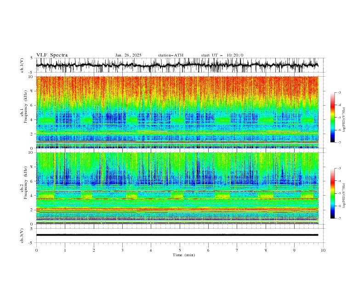The image size is (364, 281).
Task: Click the ch.1 "Frequency (kHz)" axis label
Action: [26, 107]
